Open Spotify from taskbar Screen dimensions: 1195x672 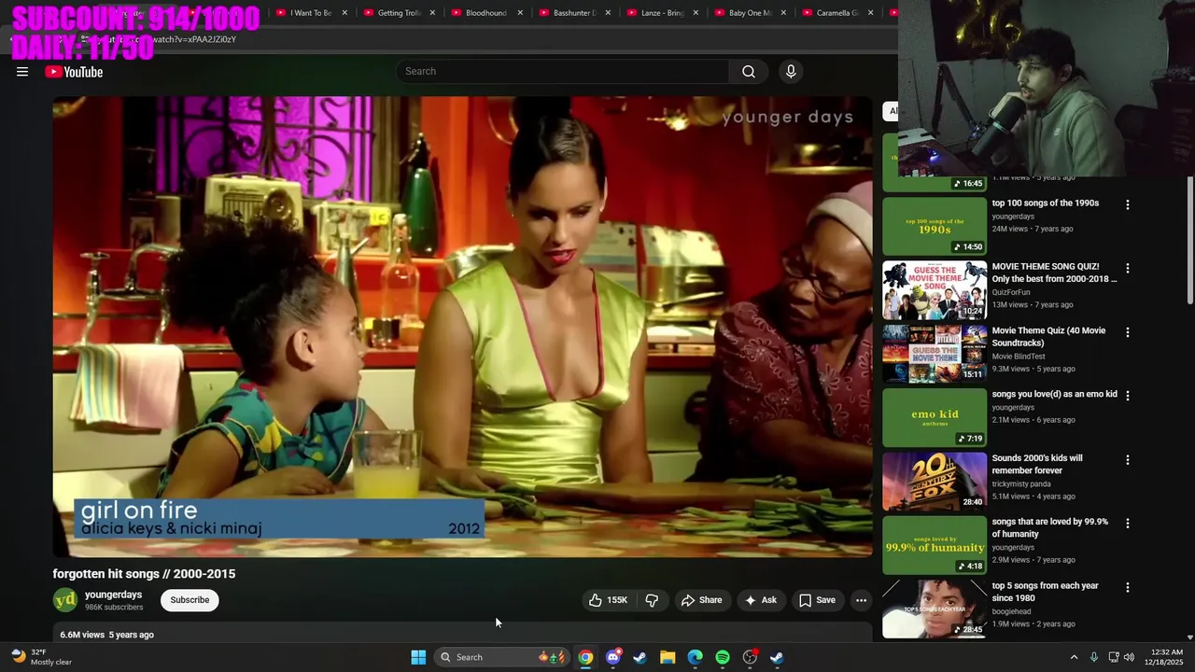[723, 657]
